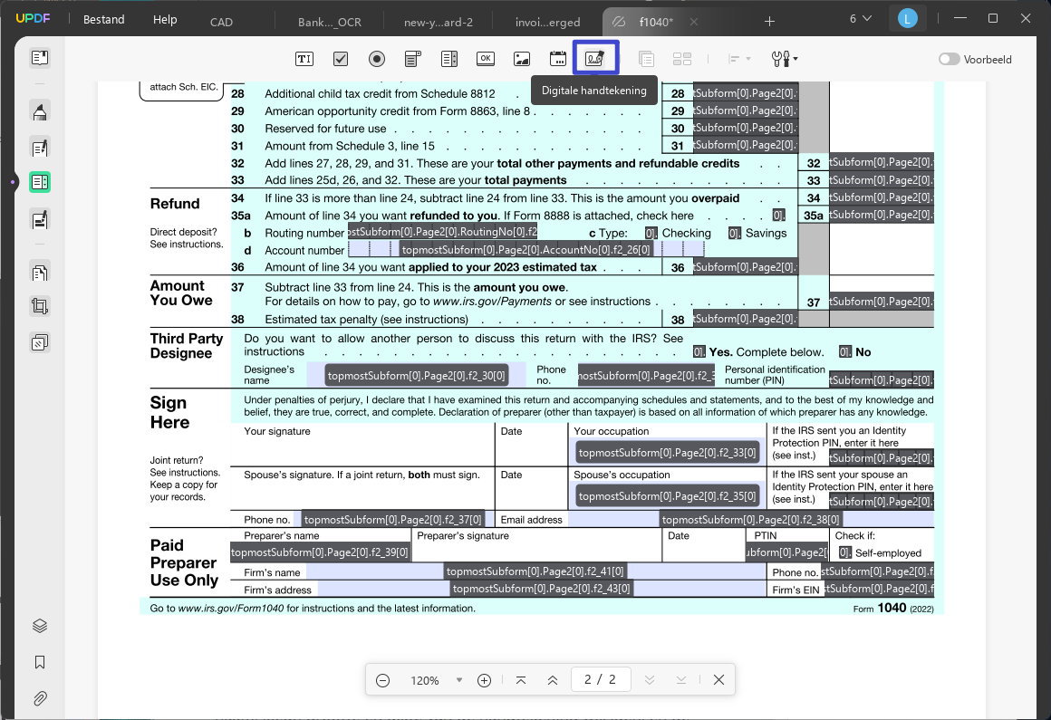
Task: Close the page navigation bar
Action: pos(718,680)
